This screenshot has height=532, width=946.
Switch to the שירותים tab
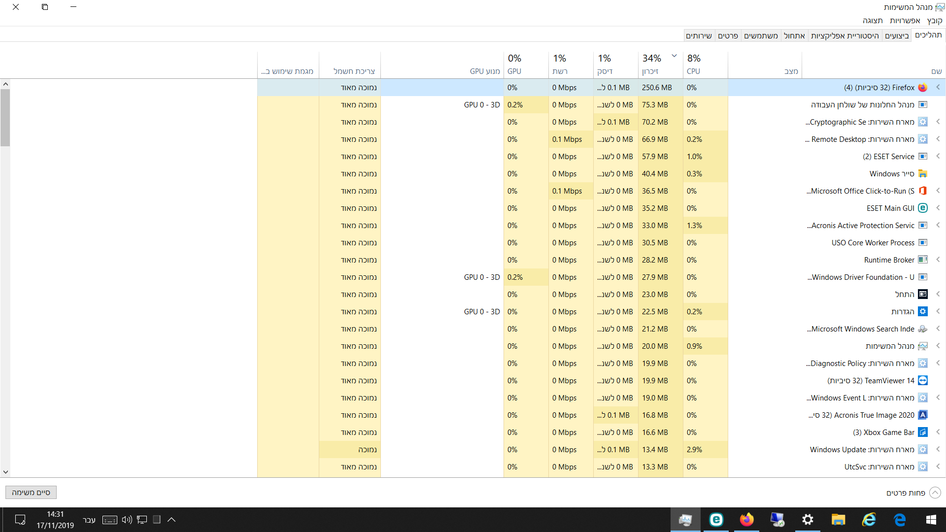click(x=699, y=35)
